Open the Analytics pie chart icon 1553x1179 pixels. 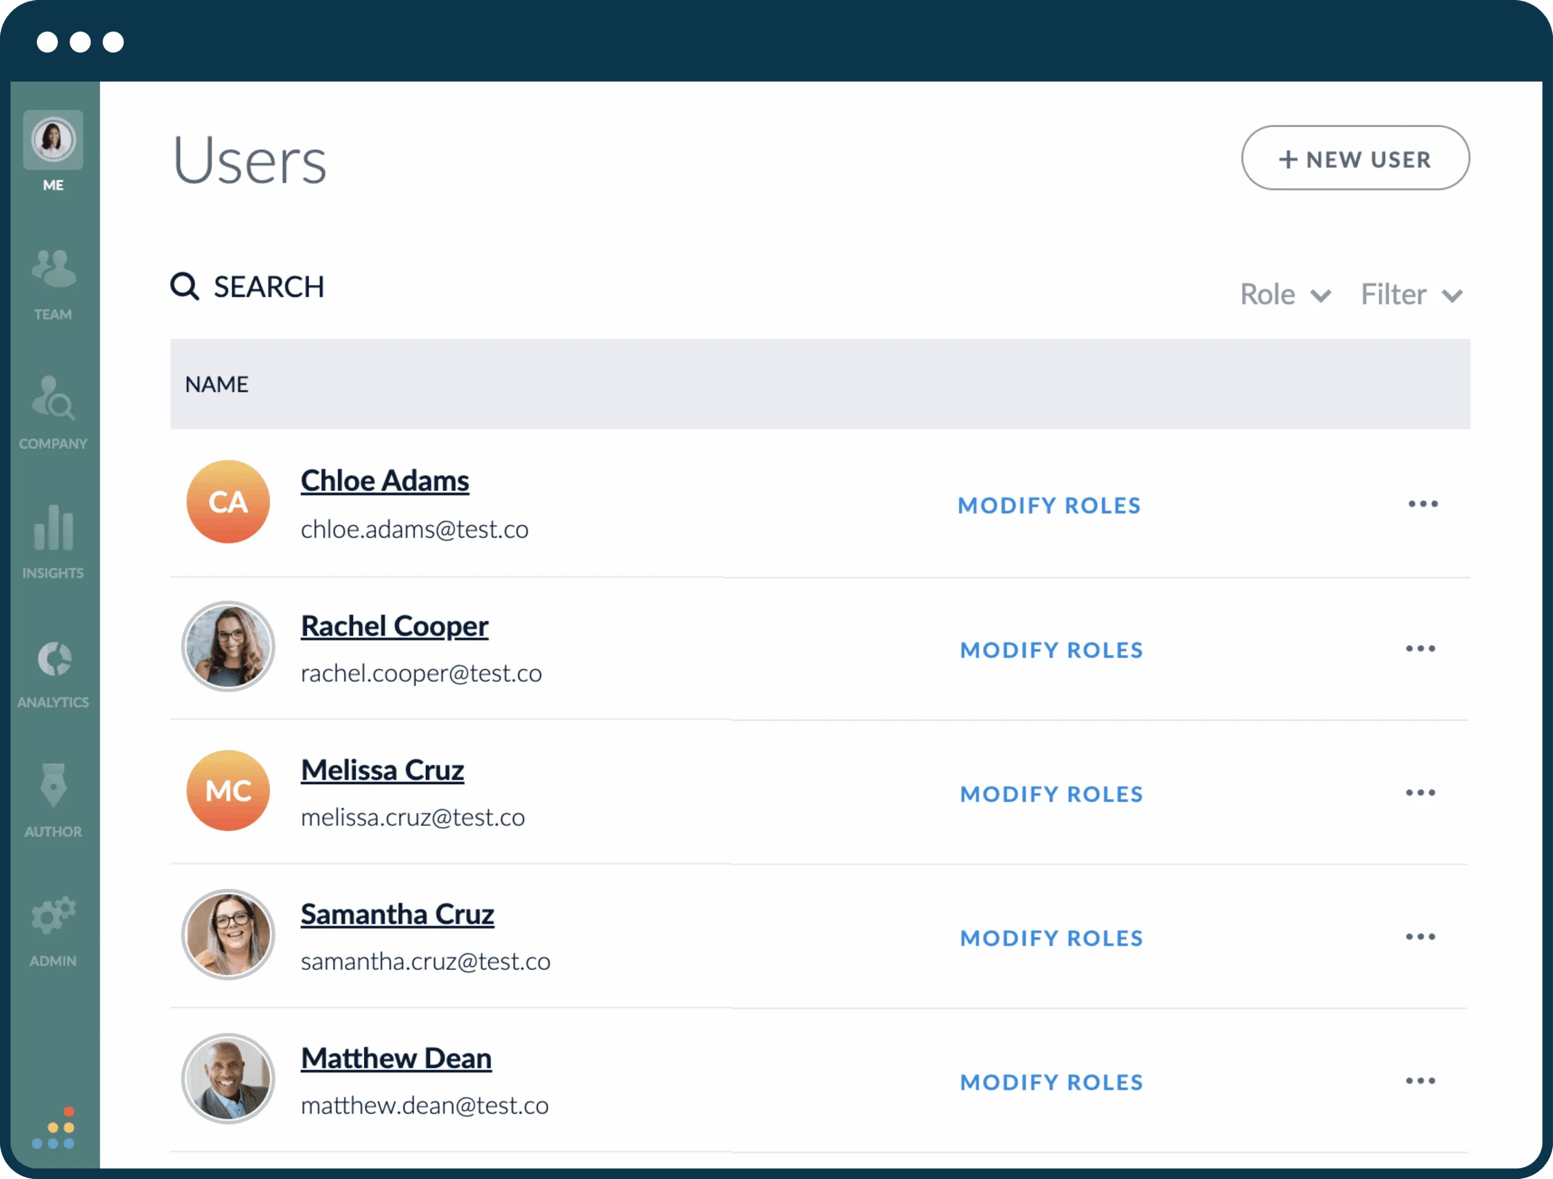pos(53,658)
